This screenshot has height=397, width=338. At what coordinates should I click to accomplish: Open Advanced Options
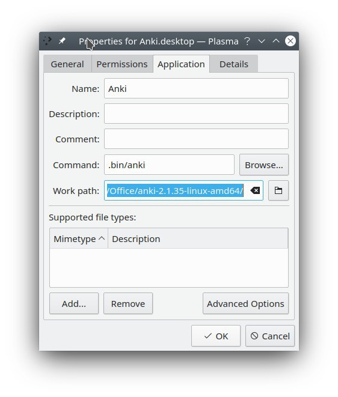pos(245,303)
